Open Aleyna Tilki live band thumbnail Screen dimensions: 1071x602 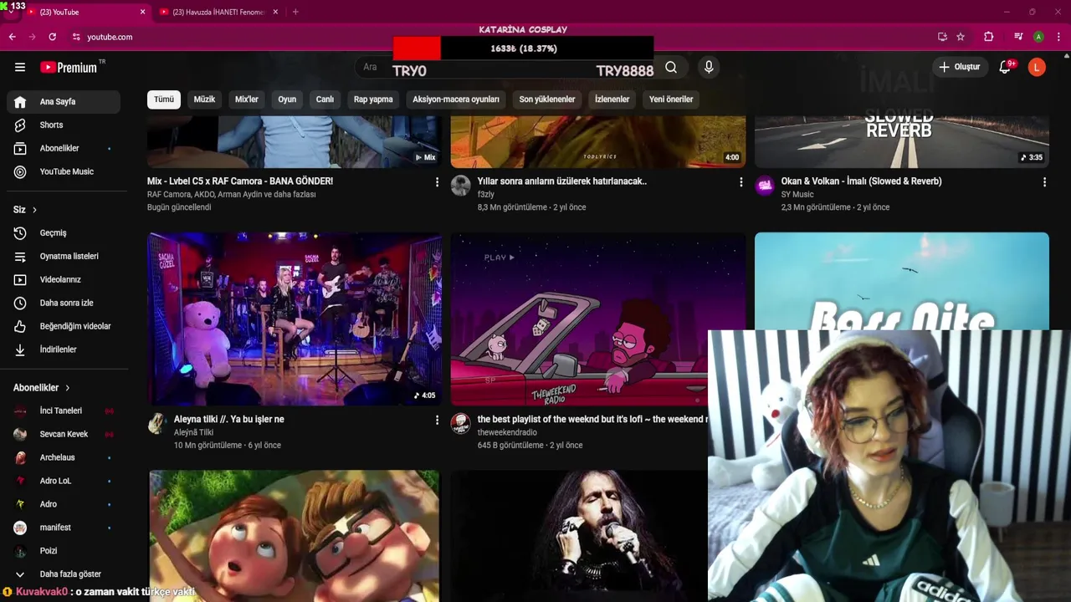tap(295, 319)
